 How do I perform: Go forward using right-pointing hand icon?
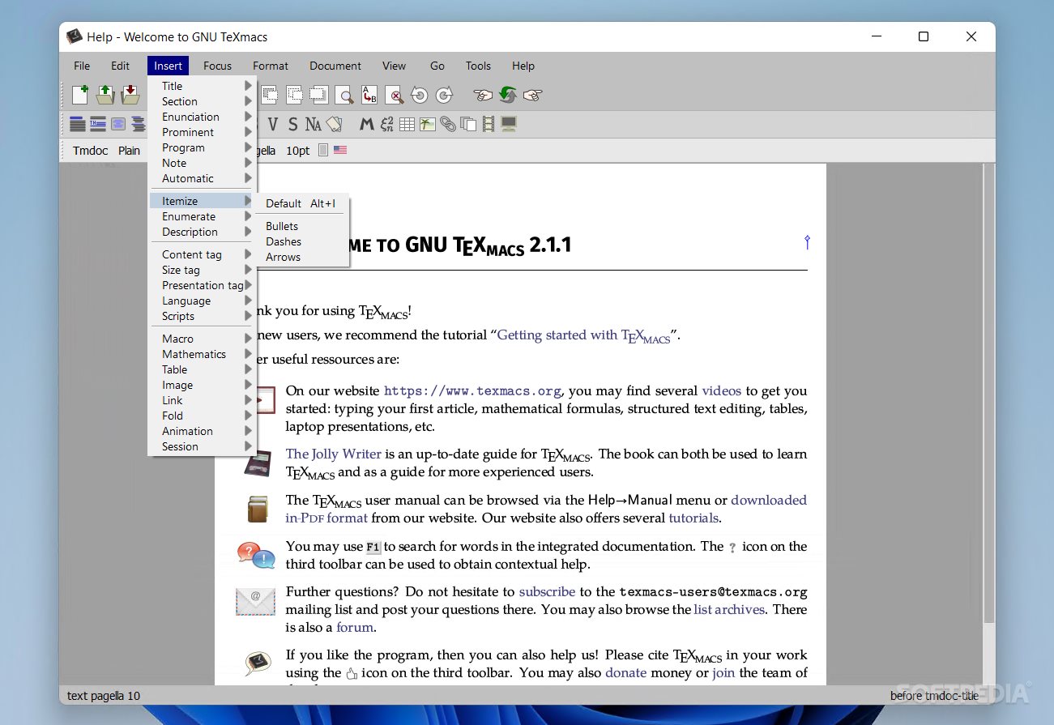tap(532, 95)
